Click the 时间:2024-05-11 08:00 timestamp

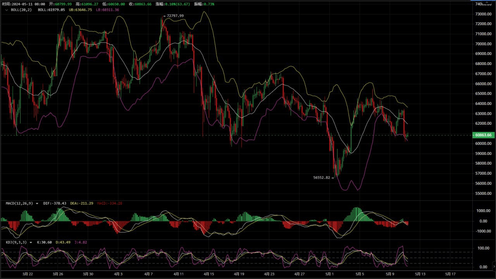(24, 4)
